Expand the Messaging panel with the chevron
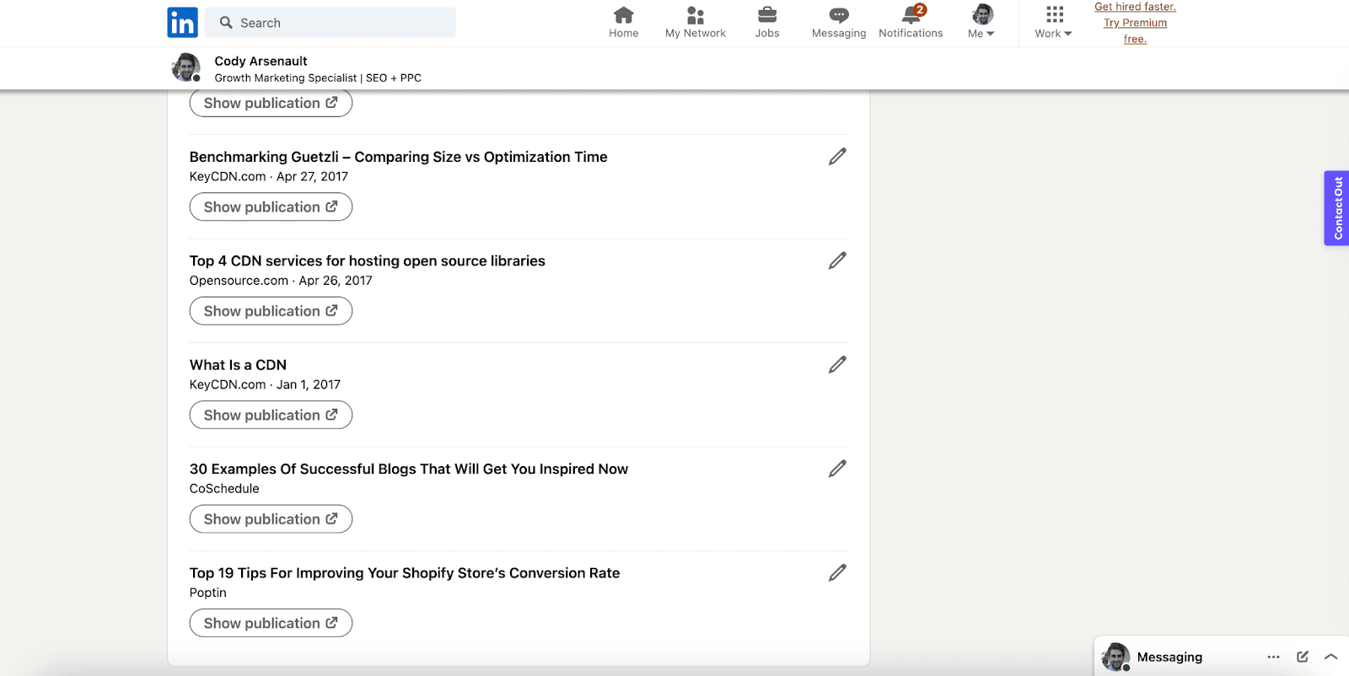The height and width of the screenshot is (676, 1349). click(1330, 657)
